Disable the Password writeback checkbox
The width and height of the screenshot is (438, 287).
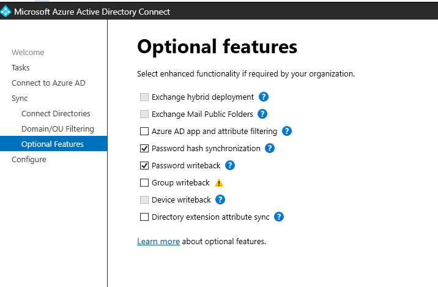point(144,165)
